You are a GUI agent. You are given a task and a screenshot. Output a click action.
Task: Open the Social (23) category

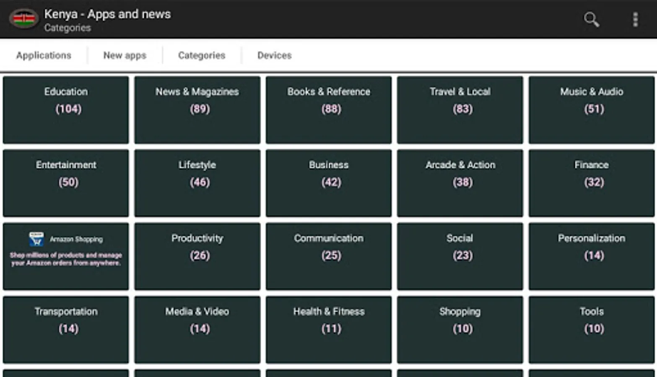[x=460, y=256]
